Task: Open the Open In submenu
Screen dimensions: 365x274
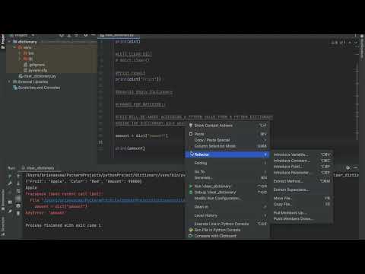Action: pos(227,207)
